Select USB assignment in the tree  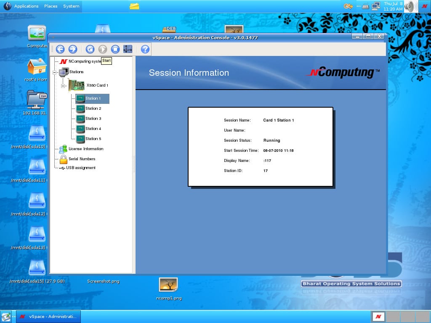pos(80,168)
